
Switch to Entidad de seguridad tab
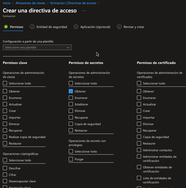51,27
